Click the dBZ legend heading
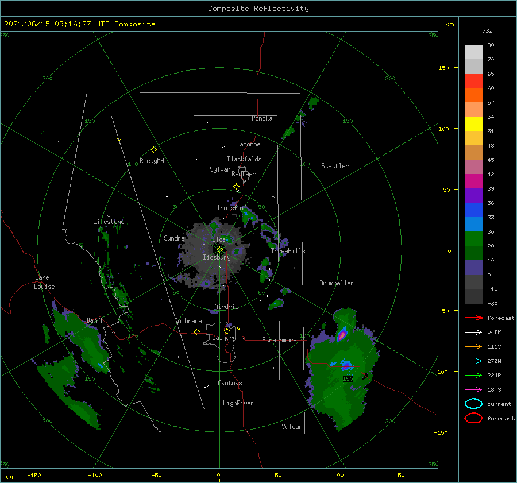The width and height of the screenshot is (517, 483). (487, 30)
